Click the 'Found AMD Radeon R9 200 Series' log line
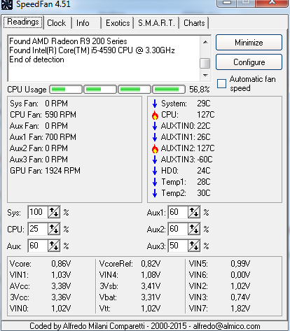This screenshot has height=331, width=290. tap(68, 41)
